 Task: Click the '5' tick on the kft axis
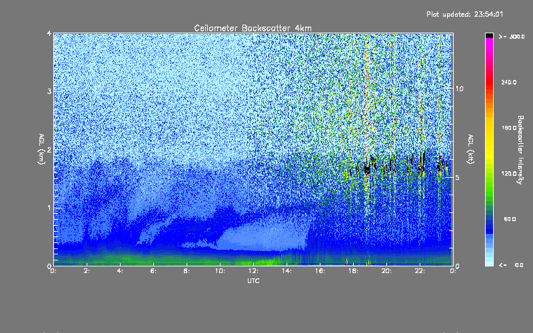pos(458,177)
